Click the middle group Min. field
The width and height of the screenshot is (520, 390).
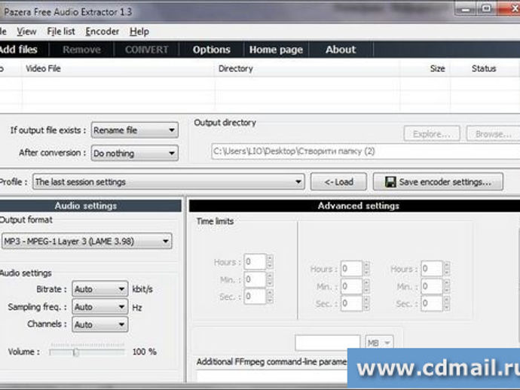(351, 286)
